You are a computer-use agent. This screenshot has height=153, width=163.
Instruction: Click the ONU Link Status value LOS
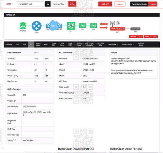click(84, 98)
